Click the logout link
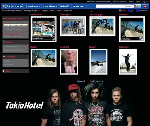The image size is (150, 126). click(145, 1)
